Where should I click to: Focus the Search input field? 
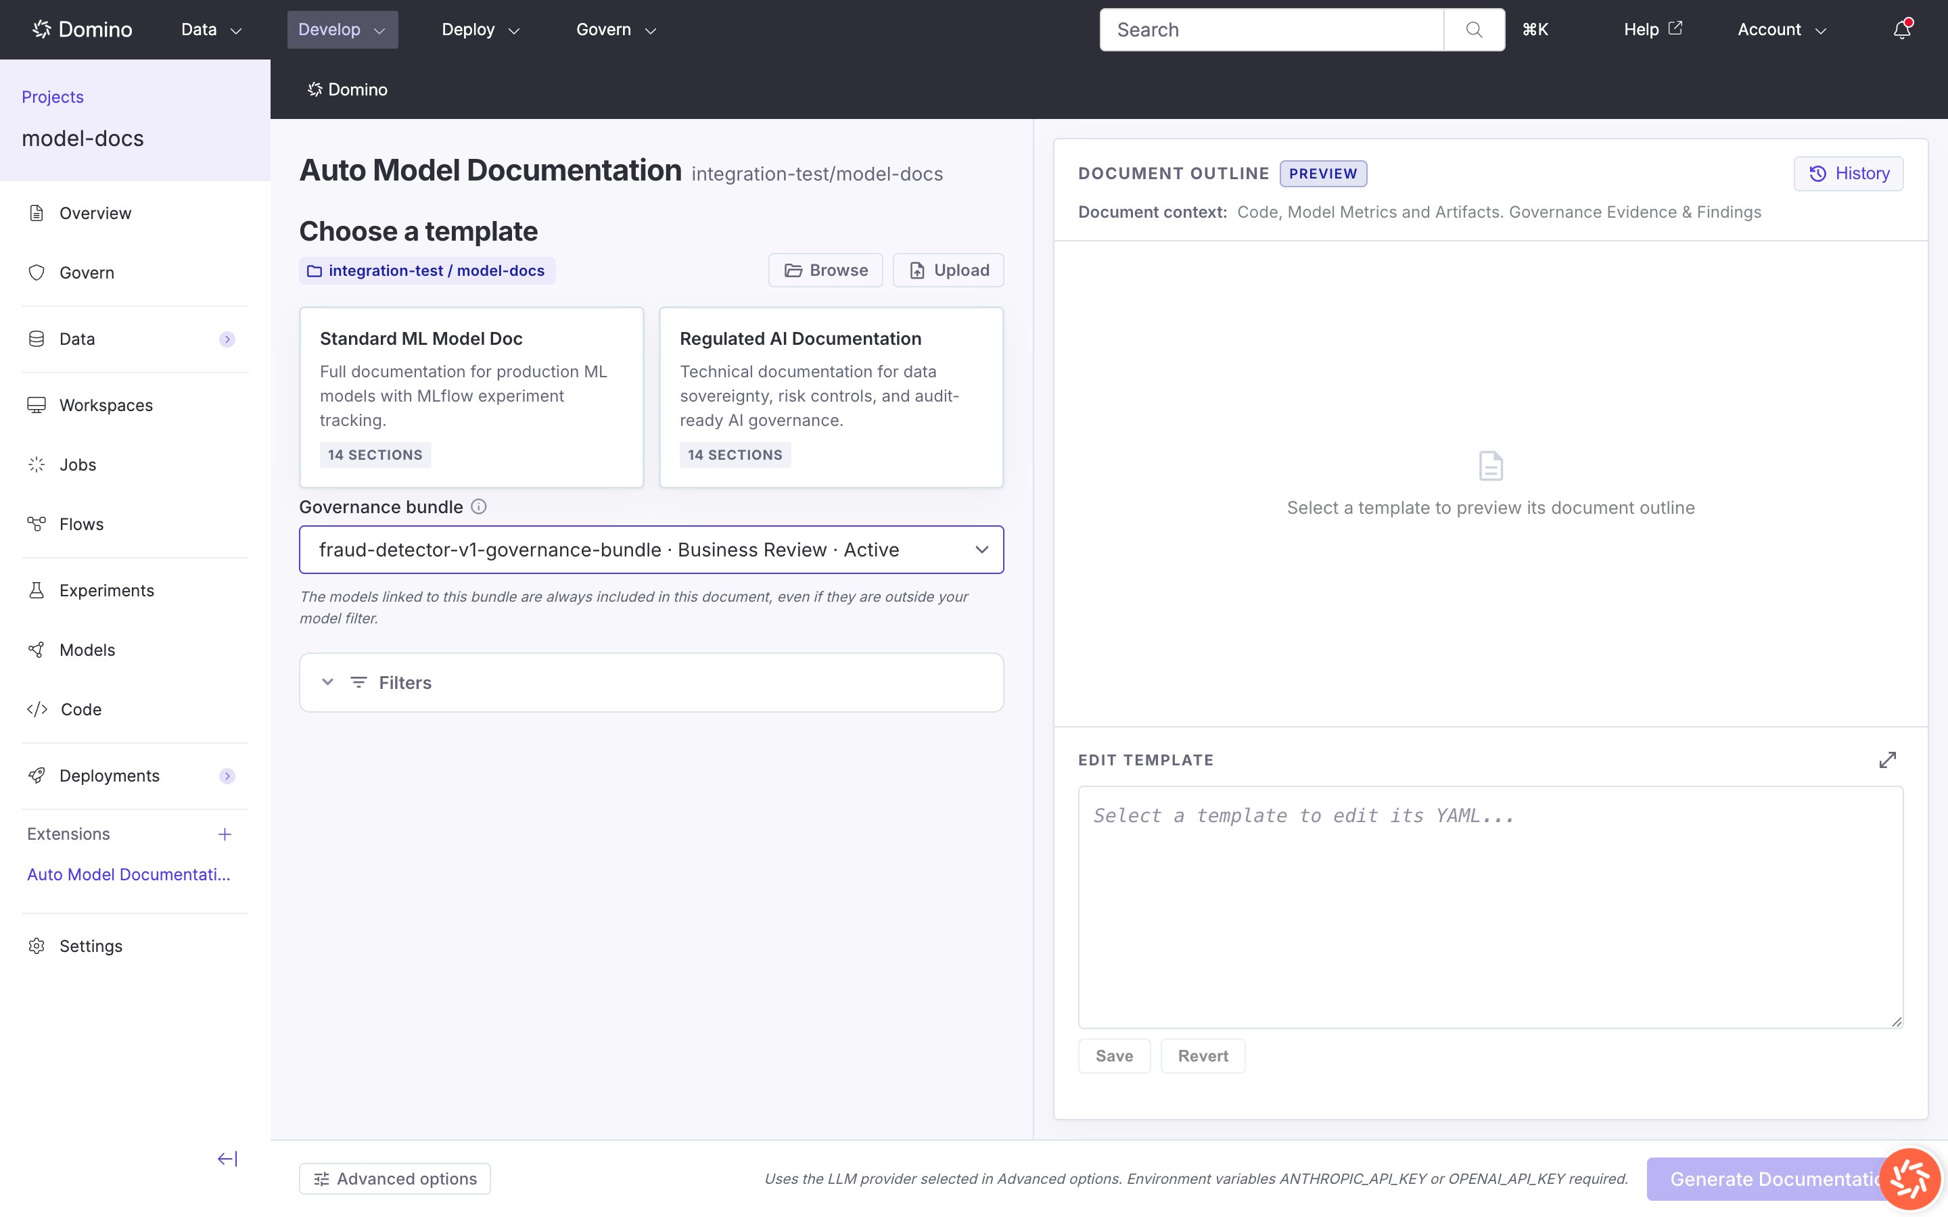(1271, 30)
